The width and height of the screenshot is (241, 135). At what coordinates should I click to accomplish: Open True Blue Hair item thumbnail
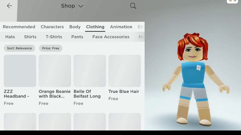tap(125, 71)
